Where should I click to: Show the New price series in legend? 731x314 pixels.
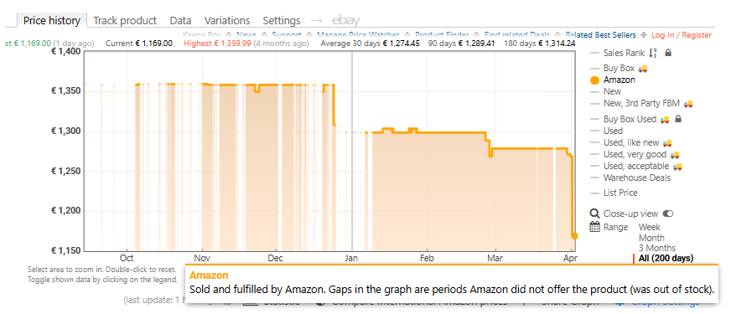pyautogui.click(x=612, y=92)
